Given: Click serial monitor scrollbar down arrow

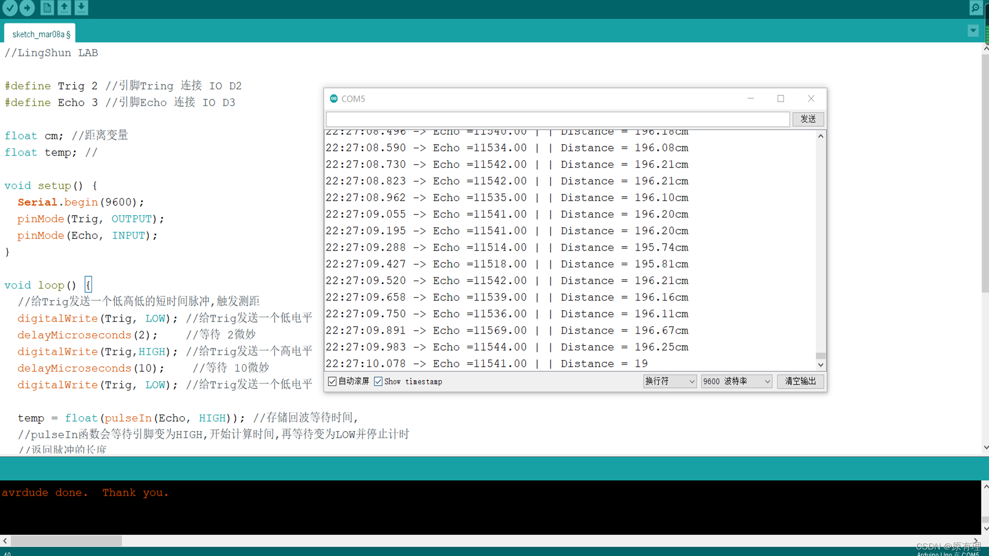Looking at the screenshot, I should pyautogui.click(x=820, y=365).
